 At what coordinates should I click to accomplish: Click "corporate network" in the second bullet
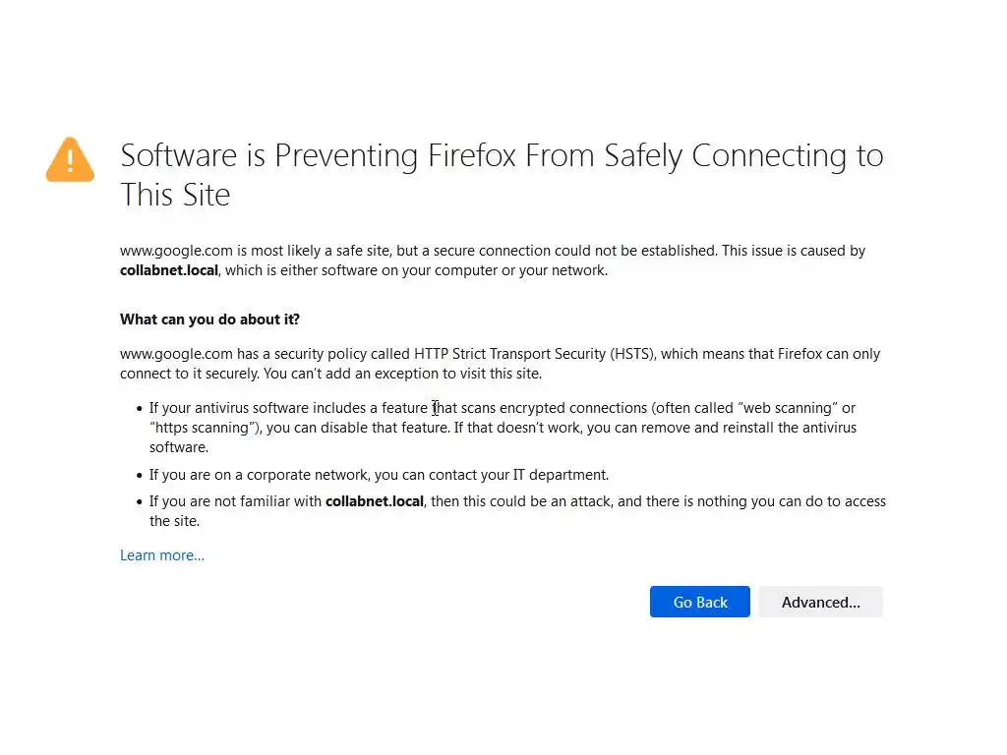pyautogui.click(x=306, y=475)
